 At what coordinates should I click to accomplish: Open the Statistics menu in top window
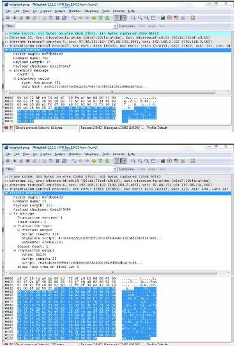coord(75,11)
